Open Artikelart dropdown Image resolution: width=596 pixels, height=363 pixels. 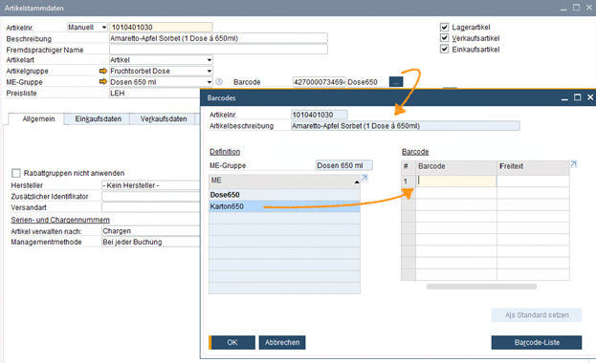161,60
